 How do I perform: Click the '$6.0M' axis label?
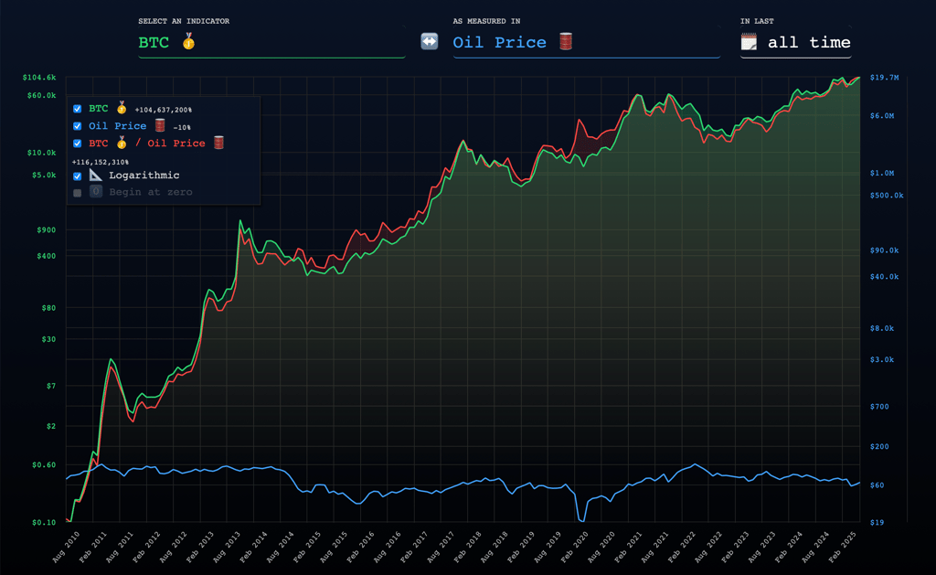(882, 116)
